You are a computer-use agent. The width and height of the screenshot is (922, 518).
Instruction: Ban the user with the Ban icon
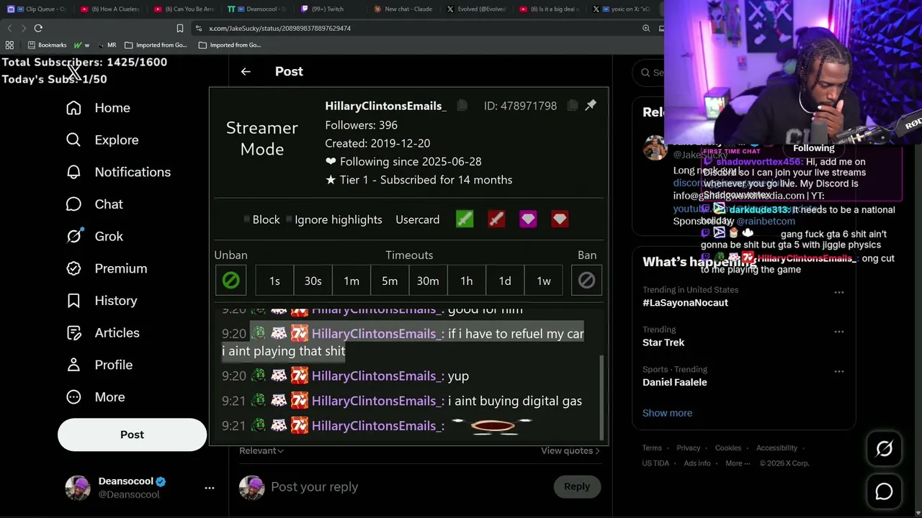[586, 281]
